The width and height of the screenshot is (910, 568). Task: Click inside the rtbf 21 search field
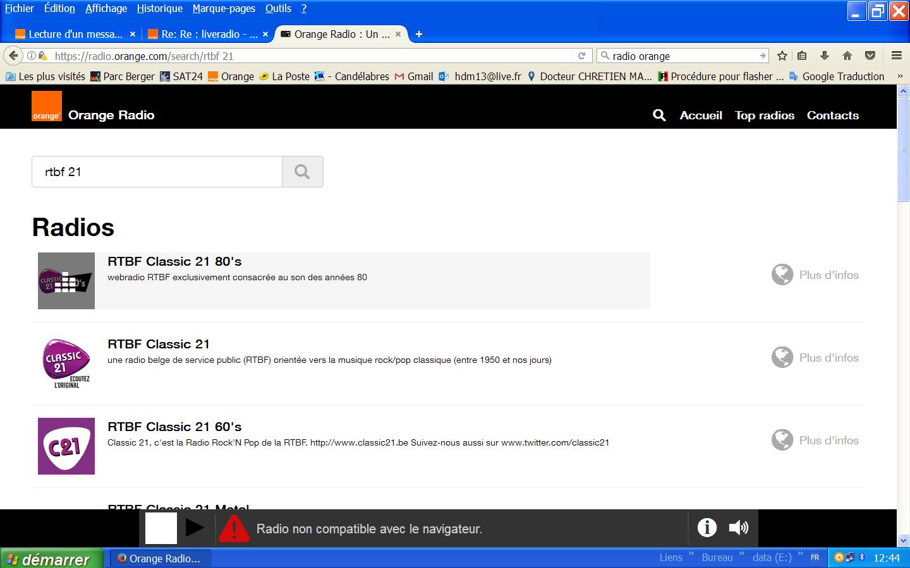[x=158, y=172]
